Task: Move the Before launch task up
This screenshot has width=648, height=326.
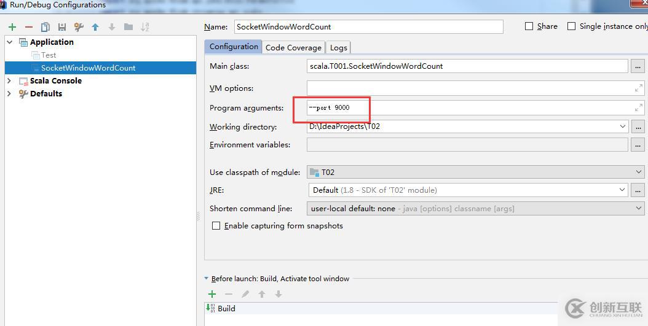Action: pos(261,294)
